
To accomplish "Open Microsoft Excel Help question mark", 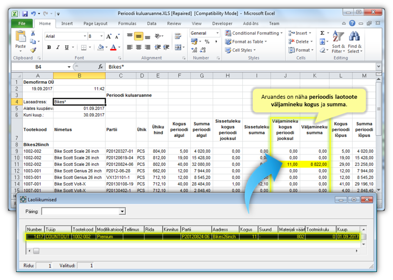I will (x=352, y=23).
